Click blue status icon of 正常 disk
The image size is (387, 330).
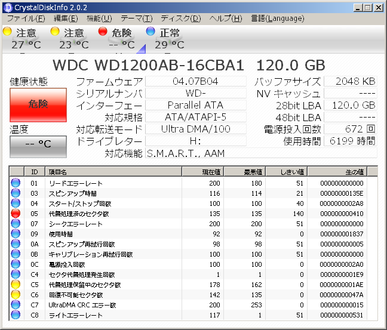coord(150,31)
